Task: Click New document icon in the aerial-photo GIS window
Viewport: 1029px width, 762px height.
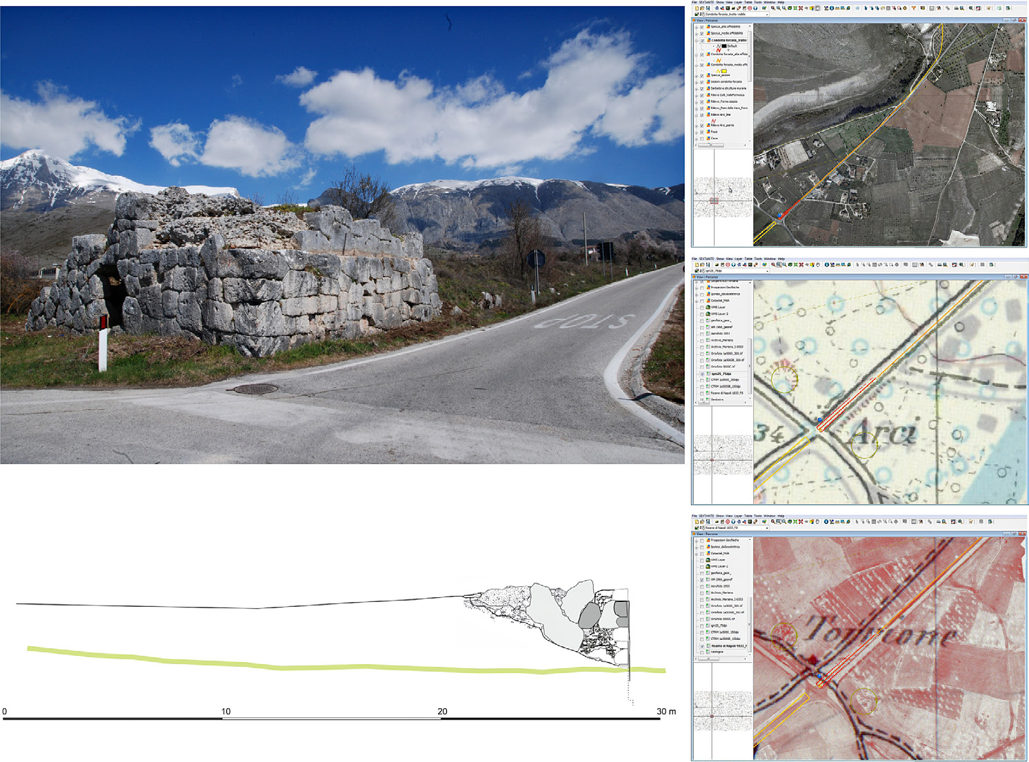Action: click(x=697, y=8)
